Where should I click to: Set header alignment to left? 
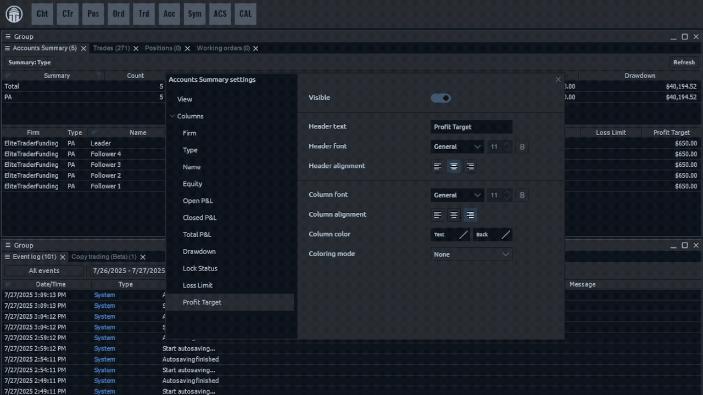point(438,167)
